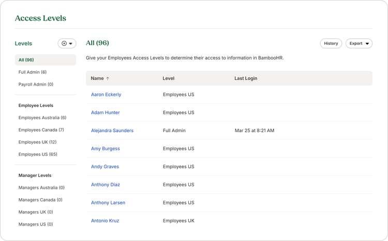388x241 pixels.
Task: Open Aaron Eckerly's profile link
Action: tap(106, 94)
